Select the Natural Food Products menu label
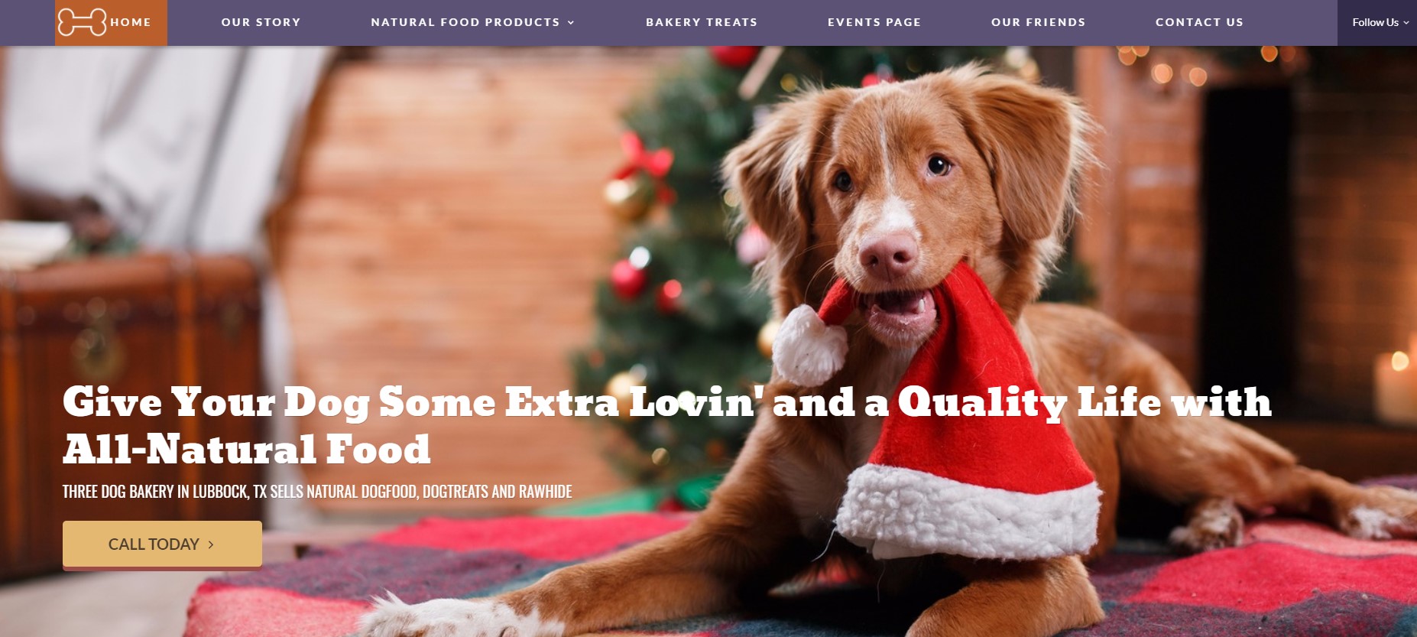 tap(465, 22)
